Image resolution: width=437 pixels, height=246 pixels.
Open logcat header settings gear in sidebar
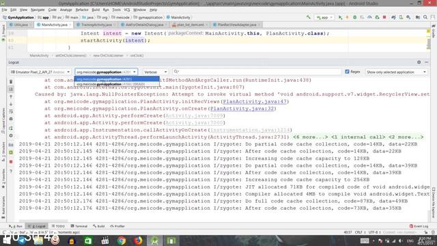pos(11,135)
